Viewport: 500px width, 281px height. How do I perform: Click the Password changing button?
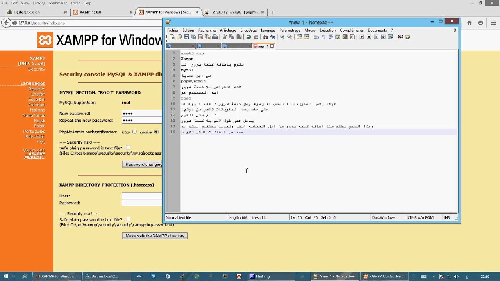coord(143,164)
